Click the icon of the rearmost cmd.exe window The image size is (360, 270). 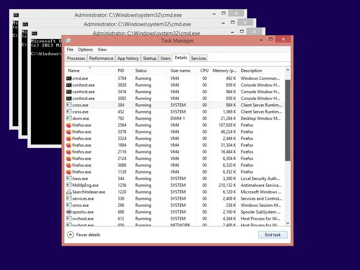pos(16,15)
